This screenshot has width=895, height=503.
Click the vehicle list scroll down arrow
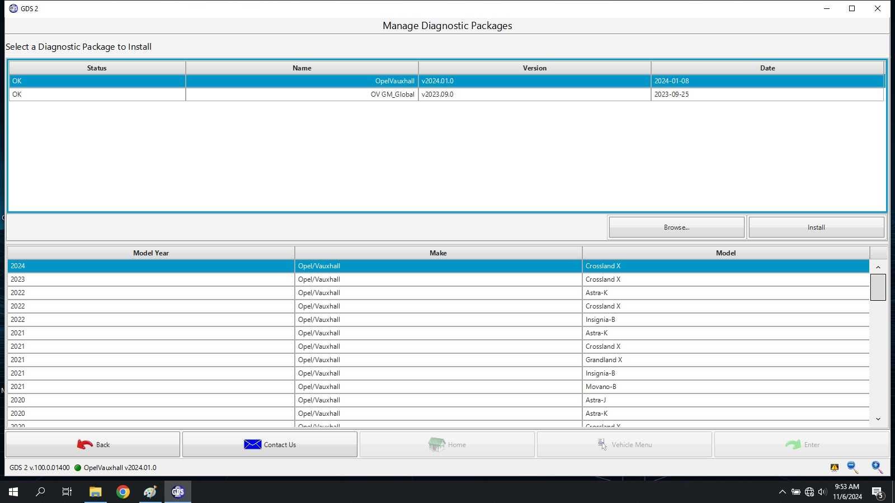click(878, 419)
